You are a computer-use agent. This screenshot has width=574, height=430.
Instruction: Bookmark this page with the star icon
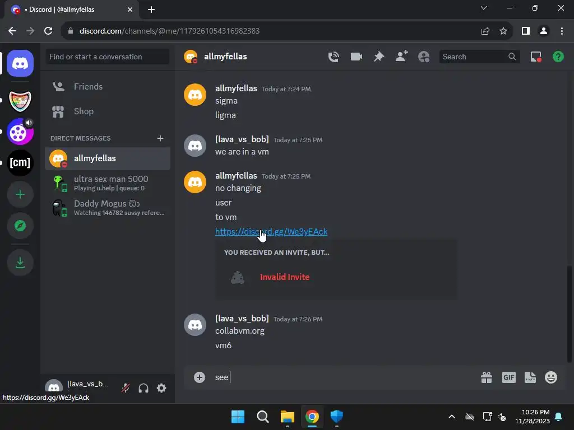pyautogui.click(x=503, y=31)
